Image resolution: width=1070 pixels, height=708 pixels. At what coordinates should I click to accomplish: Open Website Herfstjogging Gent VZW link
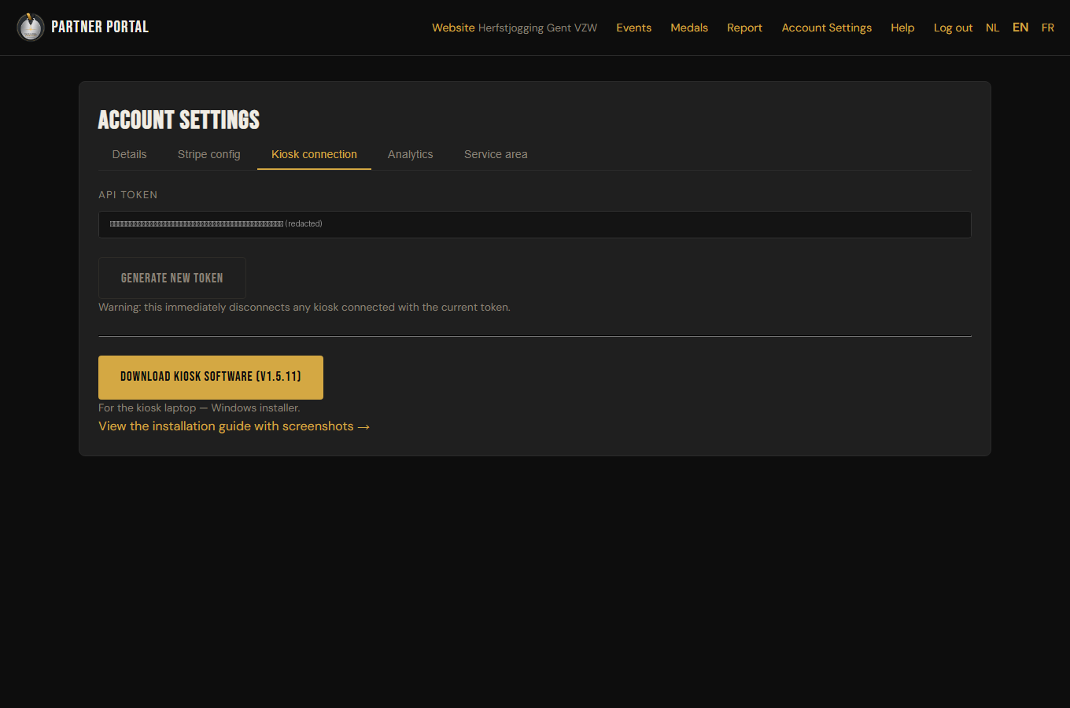[515, 28]
